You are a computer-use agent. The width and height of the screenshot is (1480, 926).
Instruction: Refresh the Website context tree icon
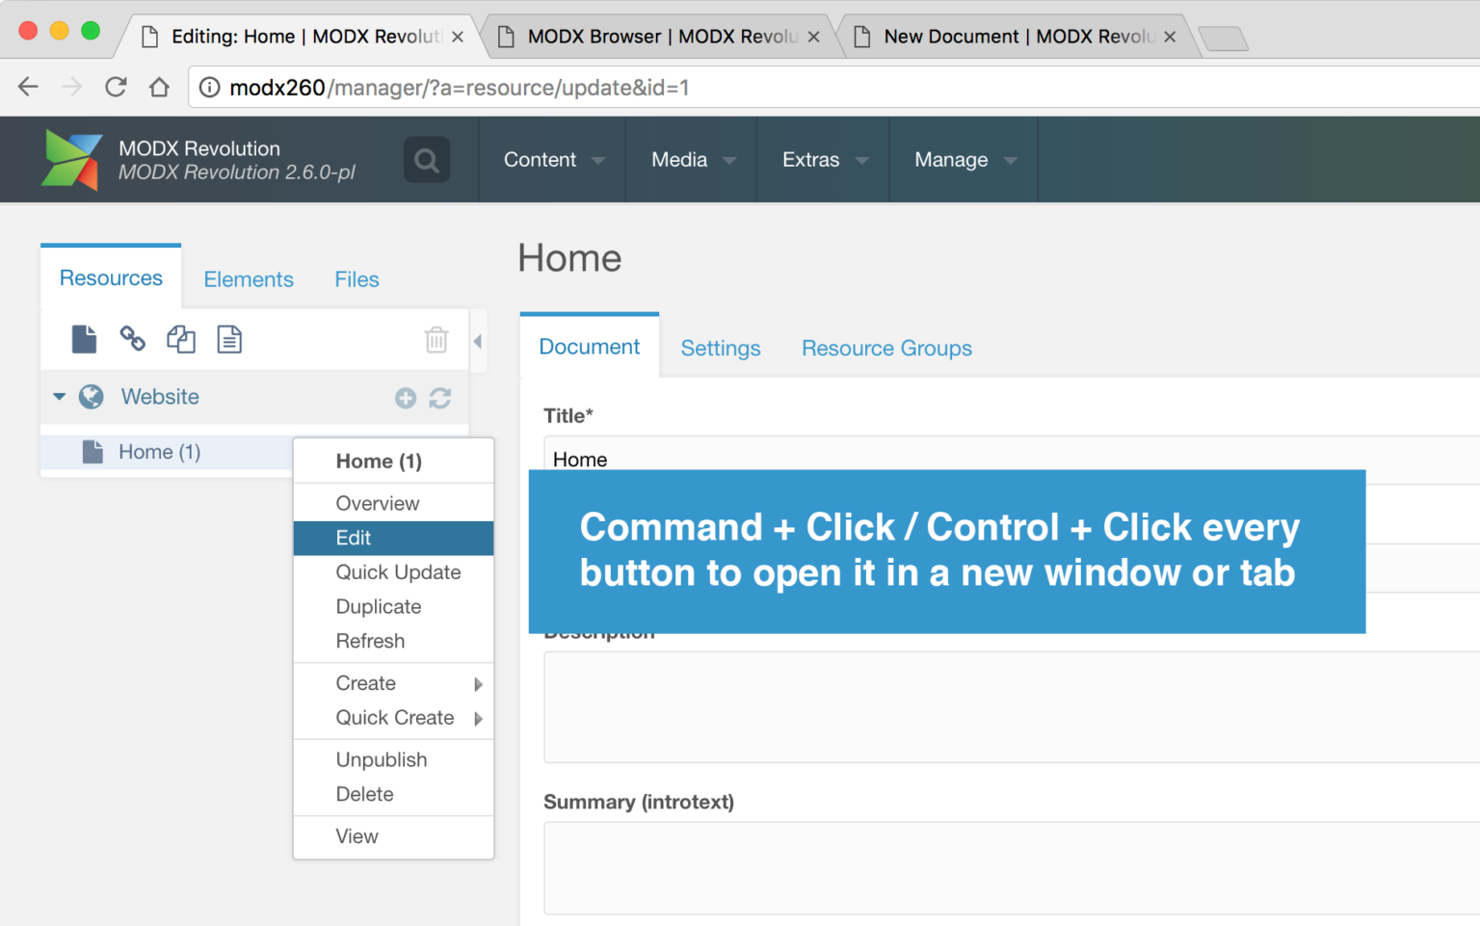pyautogui.click(x=440, y=398)
